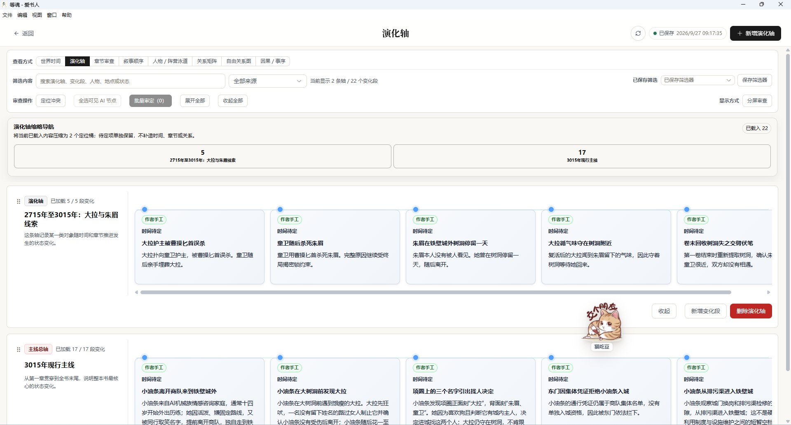Viewport: 791px width, 425px height.
Task: Open the 帮助 menu
Action: pos(67,15)
